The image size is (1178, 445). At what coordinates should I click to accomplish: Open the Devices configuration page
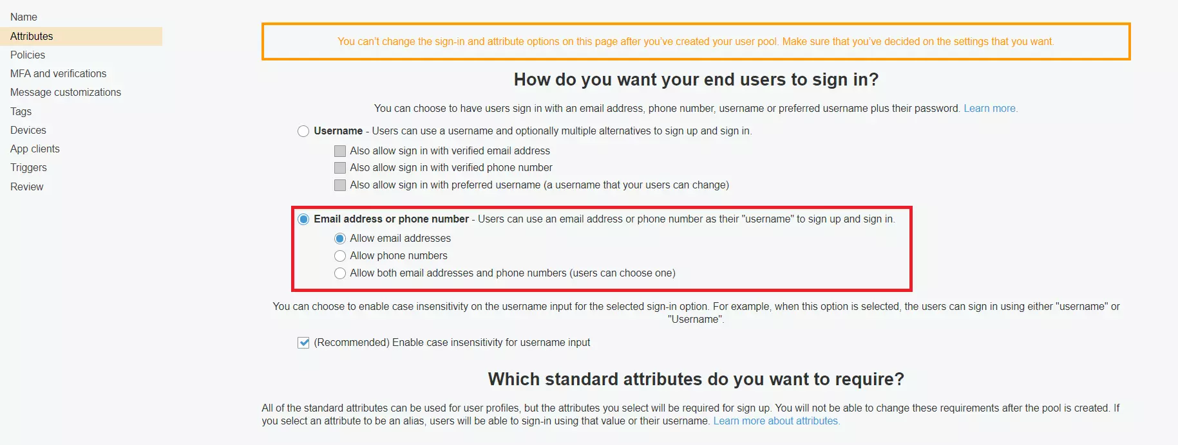pyautogui.click(x=28, y=130)
